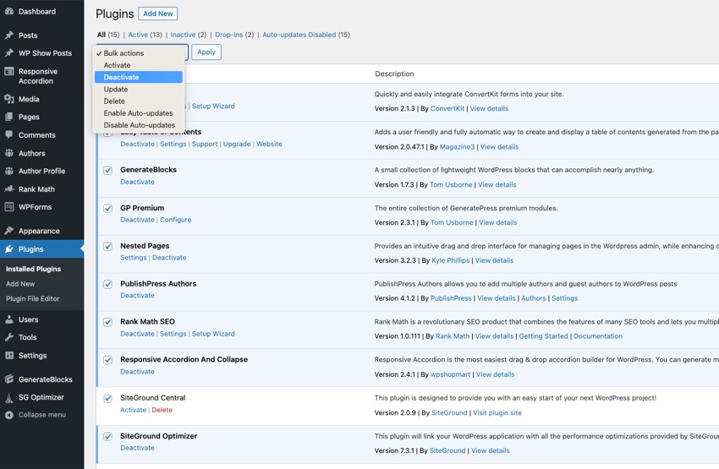Click the Responsive Accordion sidebar icon
This screenshot has height=469, width=719.
(x=9, y=72)
